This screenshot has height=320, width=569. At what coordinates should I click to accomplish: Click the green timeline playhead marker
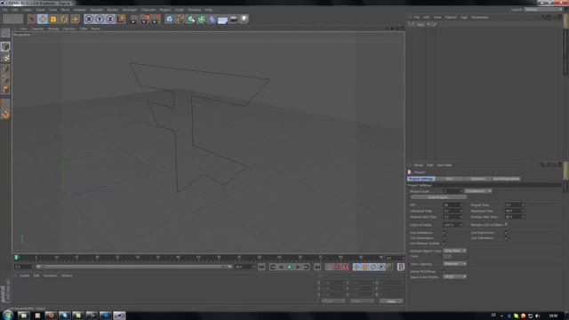[16, 258]
